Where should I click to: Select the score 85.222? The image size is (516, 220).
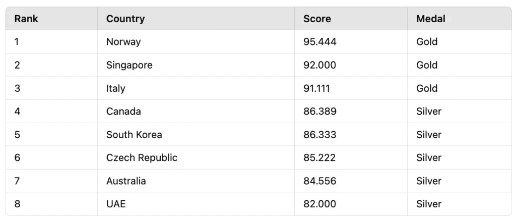(x=319, y=158)
